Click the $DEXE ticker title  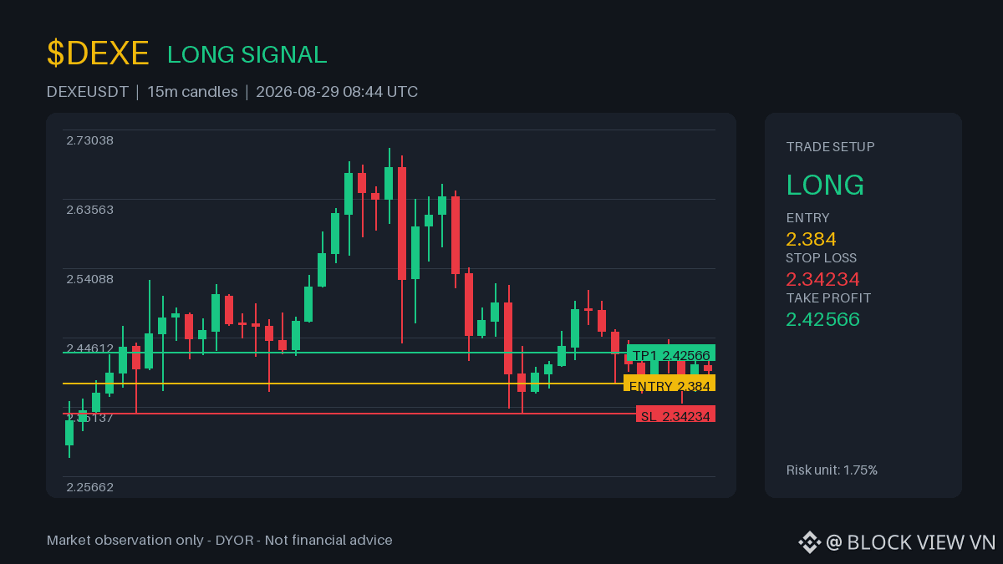98,53
